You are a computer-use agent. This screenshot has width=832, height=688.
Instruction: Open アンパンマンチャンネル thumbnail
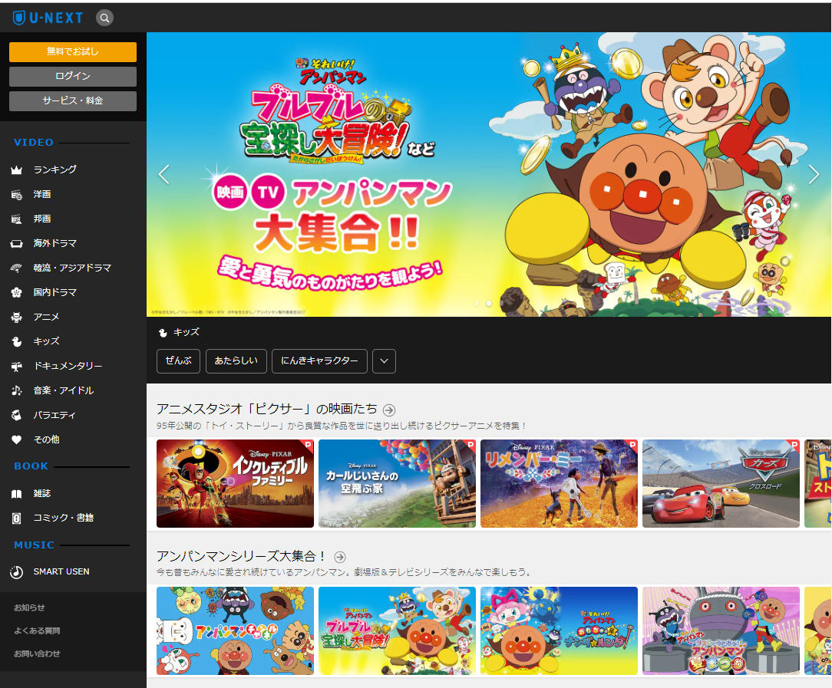click(x=235, y=630)
